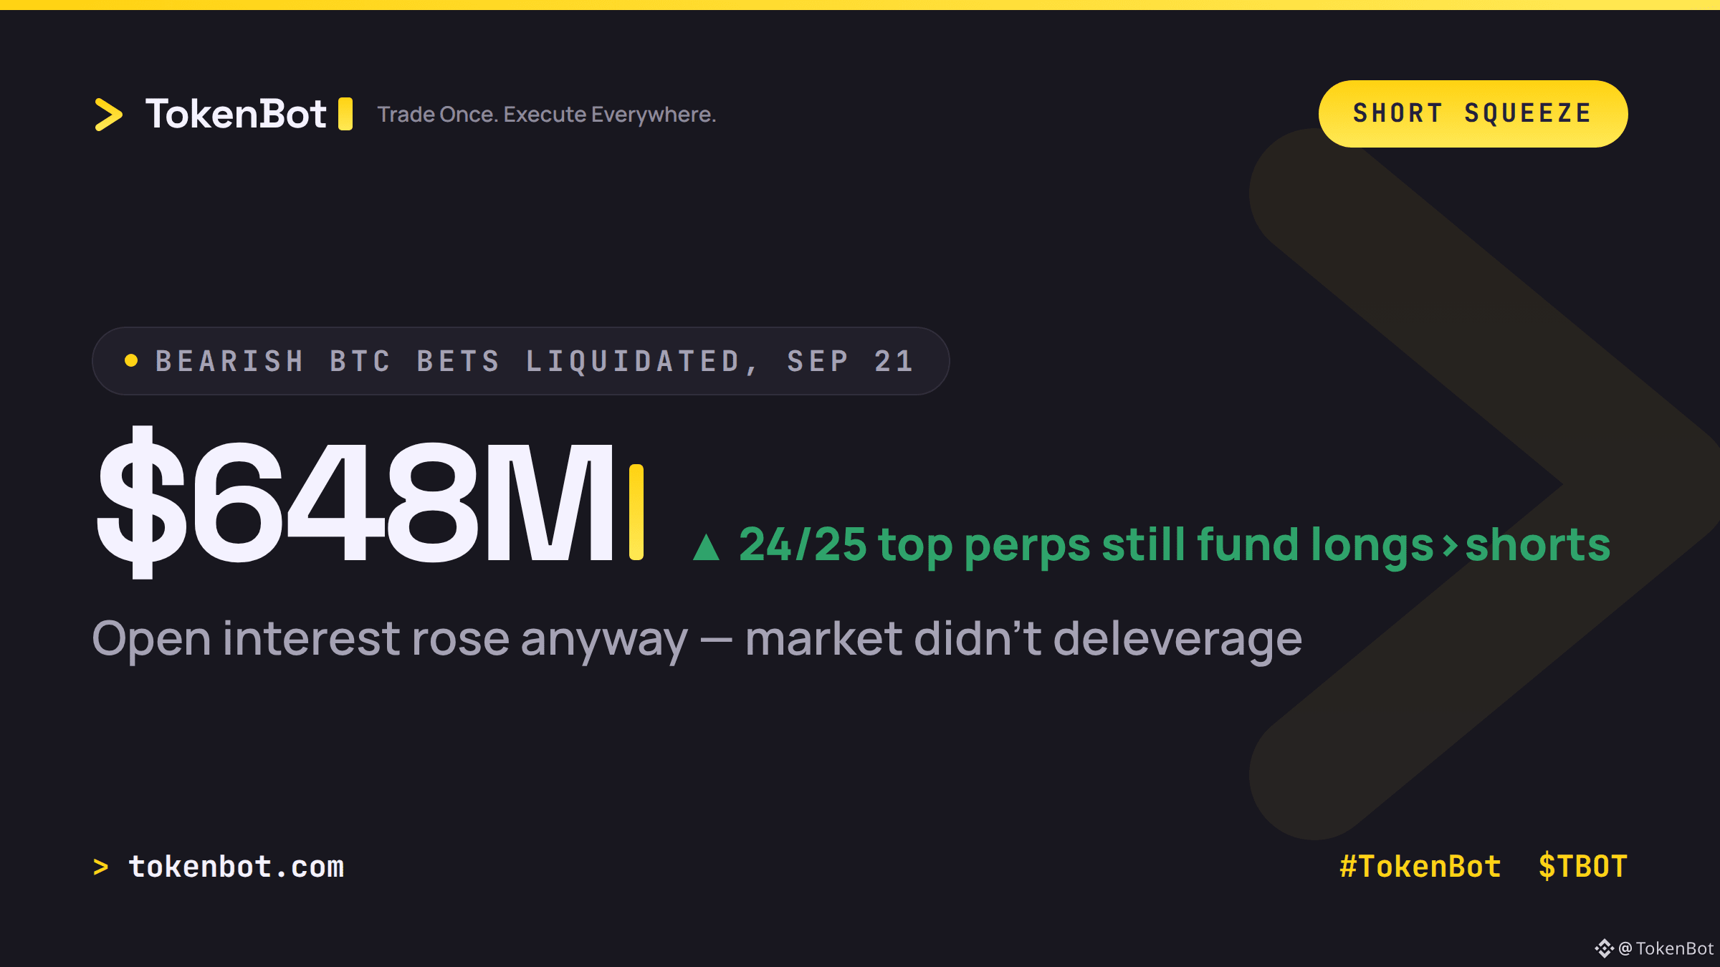Click the #TokenBot hashtag
This screenshot has height=967, width=1720.
1420,867
